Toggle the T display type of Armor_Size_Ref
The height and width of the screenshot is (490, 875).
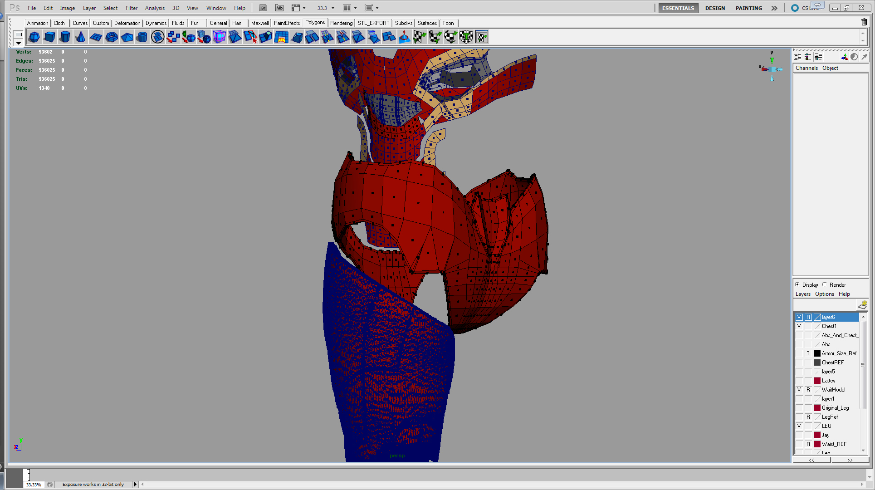[808, 353]
